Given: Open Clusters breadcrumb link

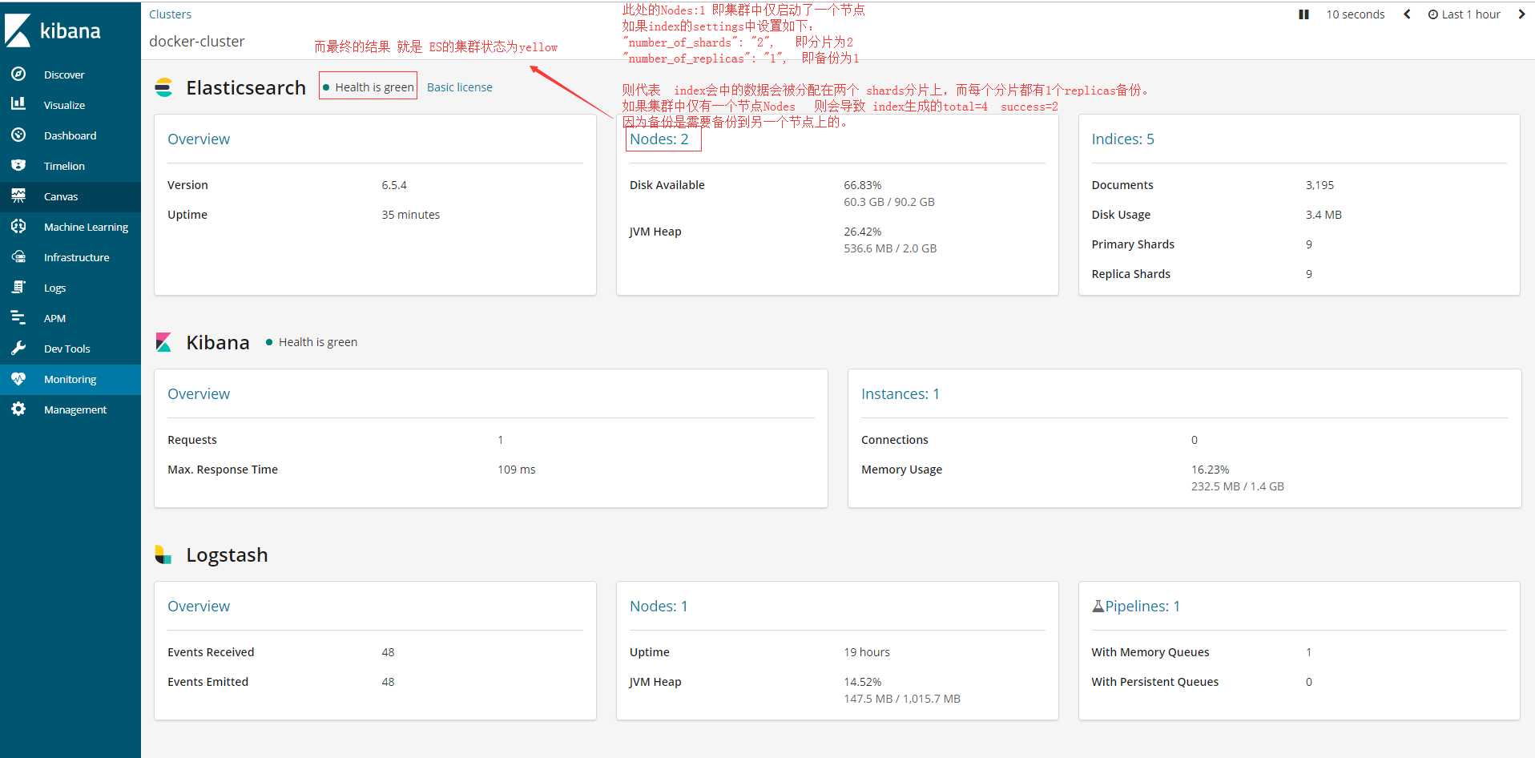Looking at the screenshot, I should (x=170, y=14).
